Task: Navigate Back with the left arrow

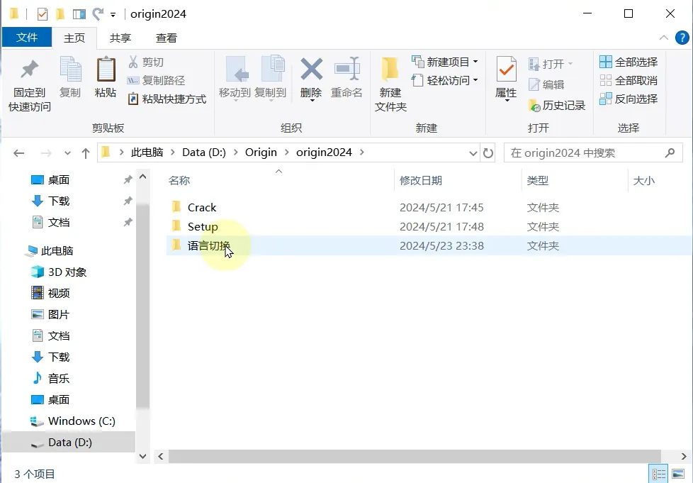Action: 18,153
